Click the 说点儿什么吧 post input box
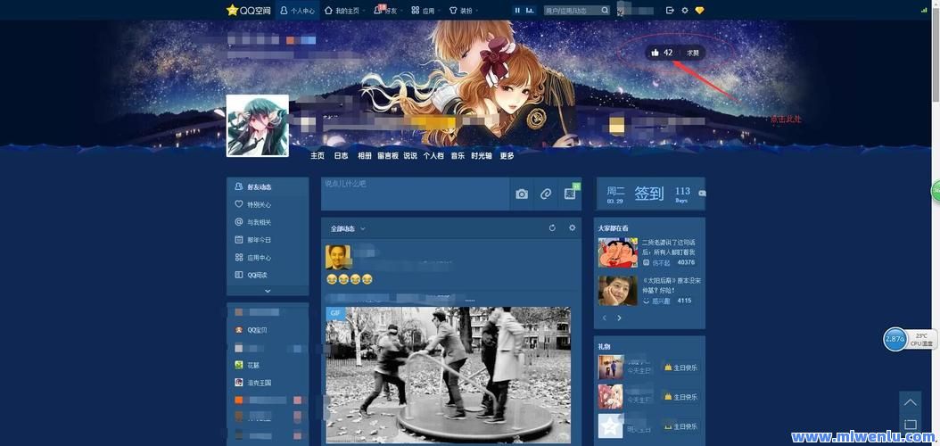Viewport: 940px width, 446px height. [x=416, y=194]
